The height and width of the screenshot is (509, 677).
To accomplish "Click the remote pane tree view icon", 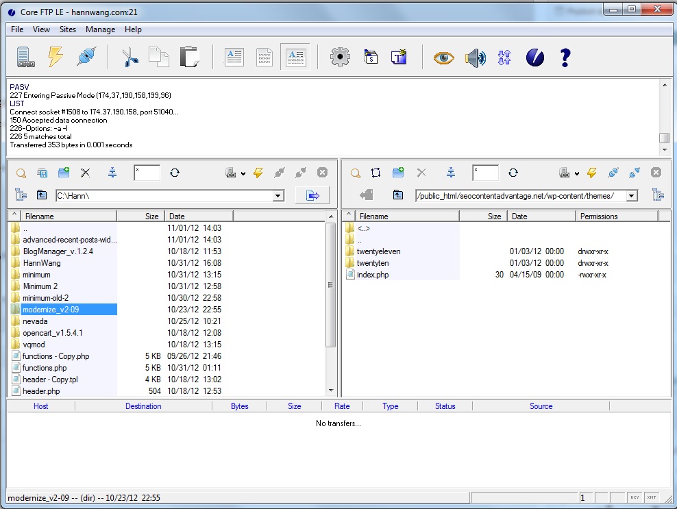I will [658, 195].
